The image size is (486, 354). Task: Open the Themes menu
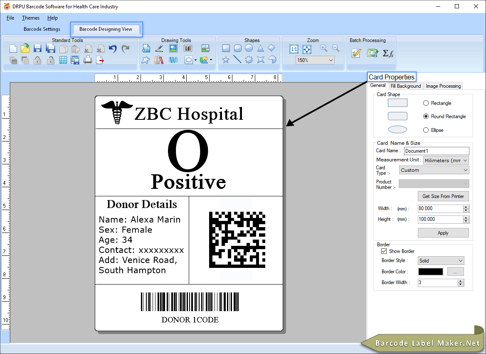[x=31, y=18]
